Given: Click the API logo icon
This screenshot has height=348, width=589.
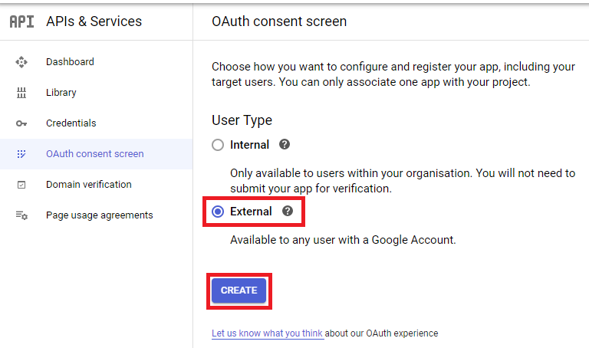Looking at the screenshot, I should tap(21, 21).
